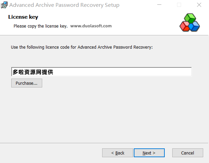209x163 pixels.
Task: Go back with the < Back button
Action: pos(117,153)
